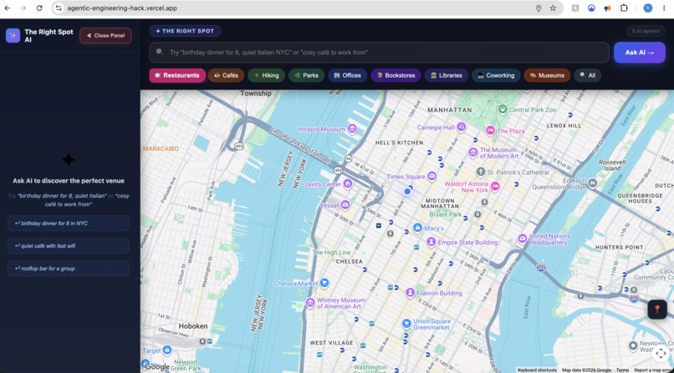
Task: Click the Ask AI button
Action: click(639, 53)
